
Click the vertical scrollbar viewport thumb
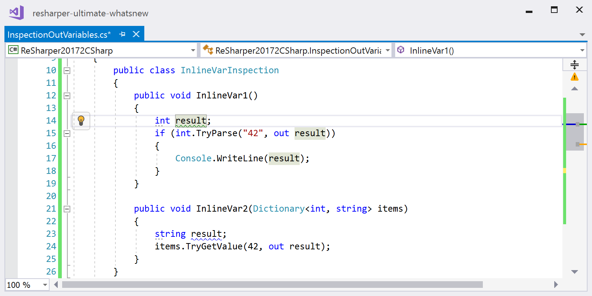pos(575,132)
